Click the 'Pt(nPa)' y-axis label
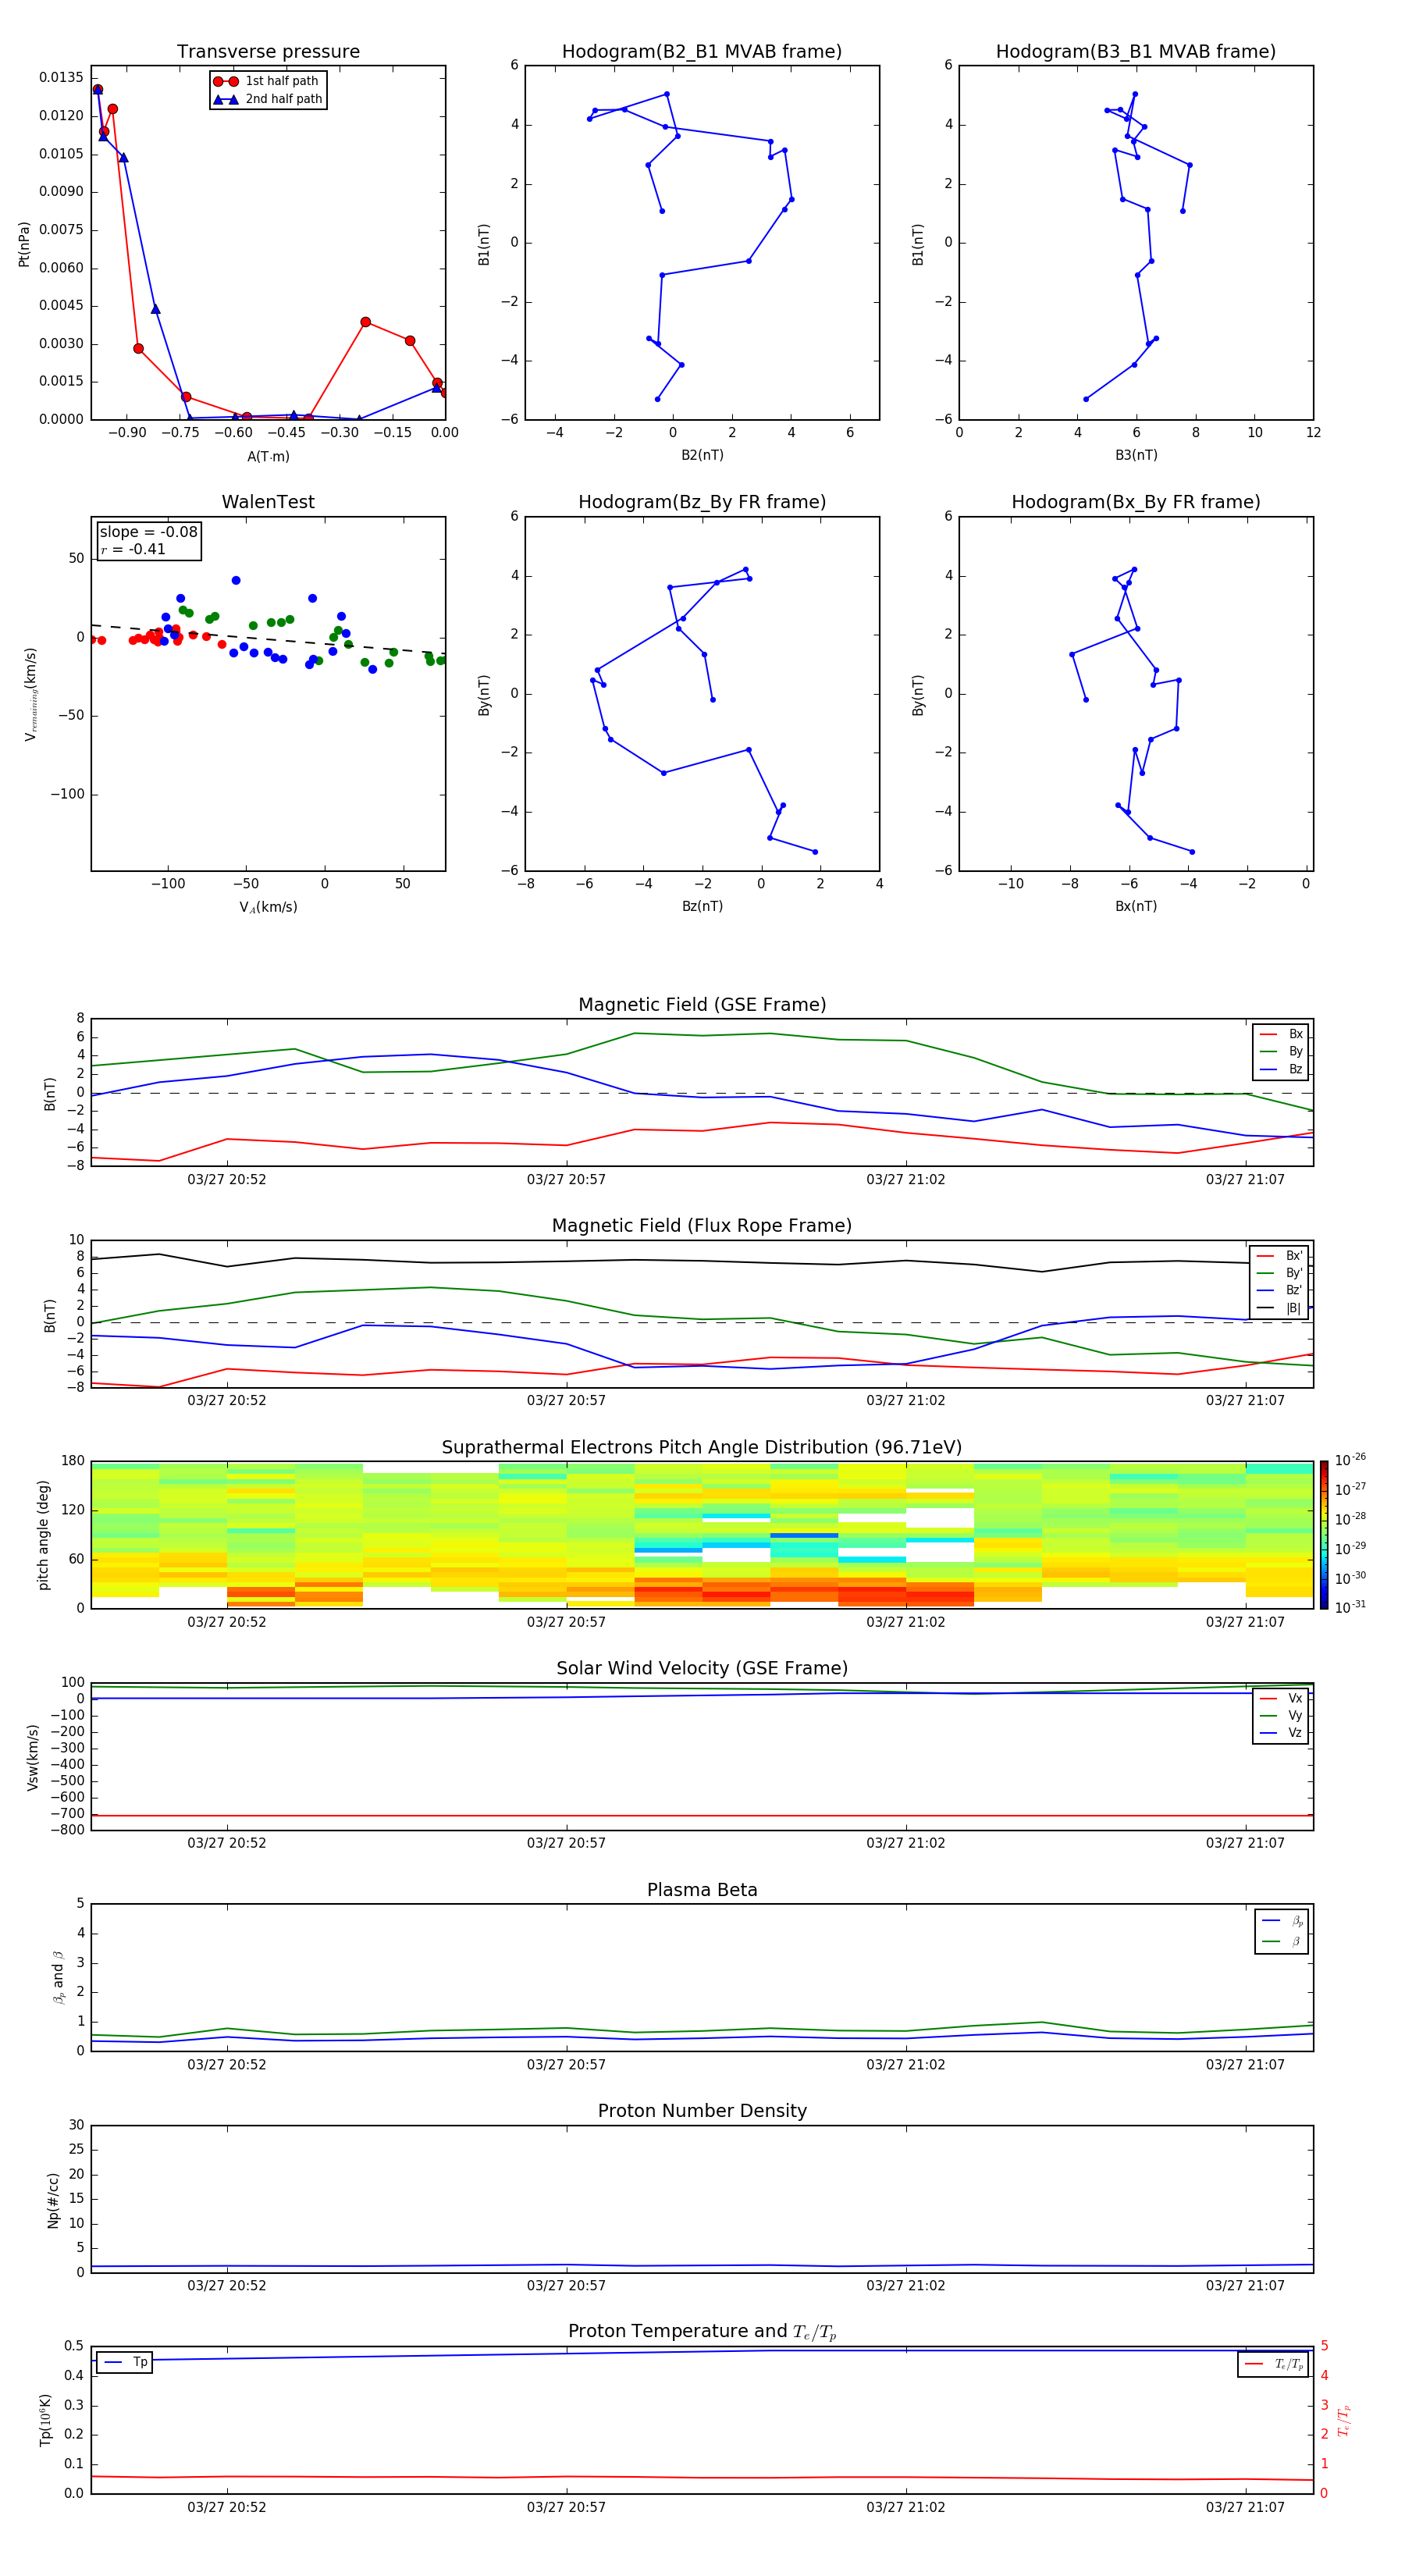 (x=24, y=244)
